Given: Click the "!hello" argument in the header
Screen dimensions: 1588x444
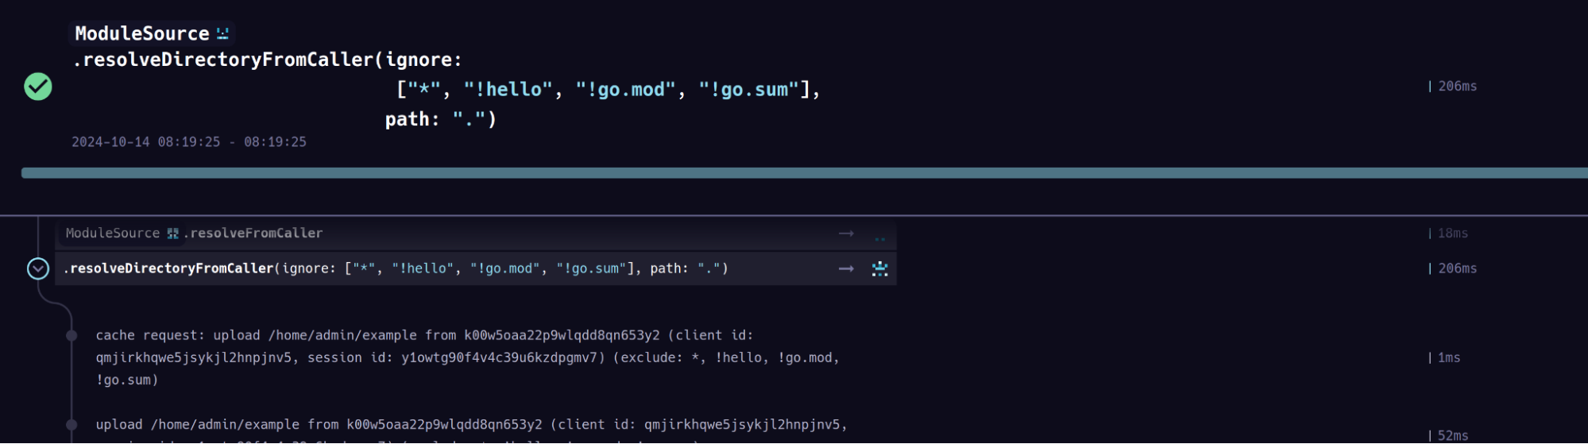Looking at the screenshot, I should click(508, 90).
